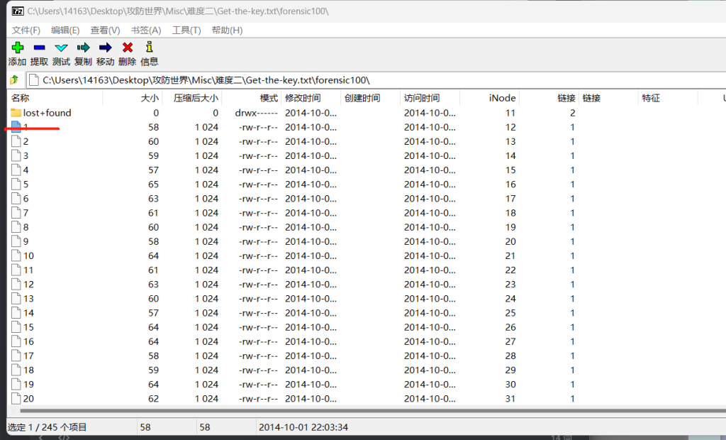Sort by 修改时间 column header
726x440 pixels.
(x=302, y=98)
